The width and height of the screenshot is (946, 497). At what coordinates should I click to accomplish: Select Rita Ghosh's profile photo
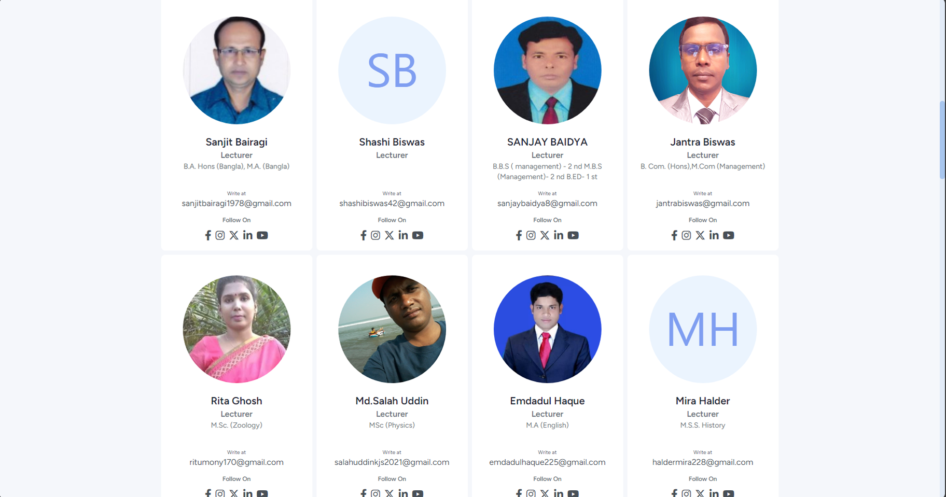(236, 329)
